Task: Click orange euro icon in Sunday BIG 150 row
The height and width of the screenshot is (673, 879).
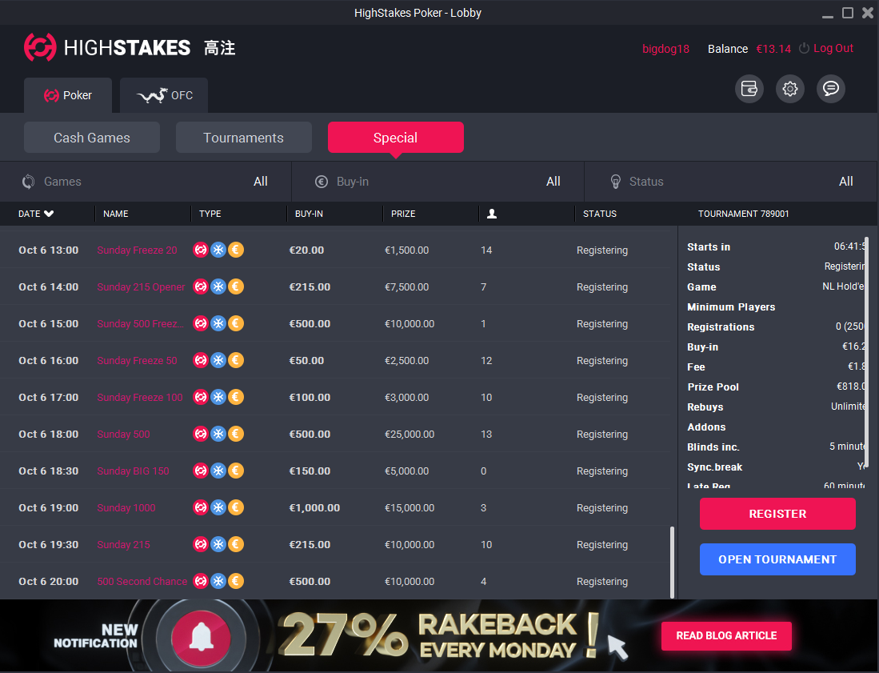Action: click(x=236, y=471)
